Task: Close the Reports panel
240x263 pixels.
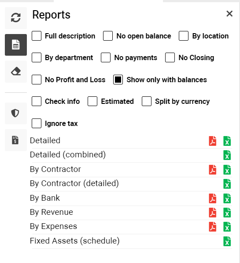Action: tap(229, 14)
